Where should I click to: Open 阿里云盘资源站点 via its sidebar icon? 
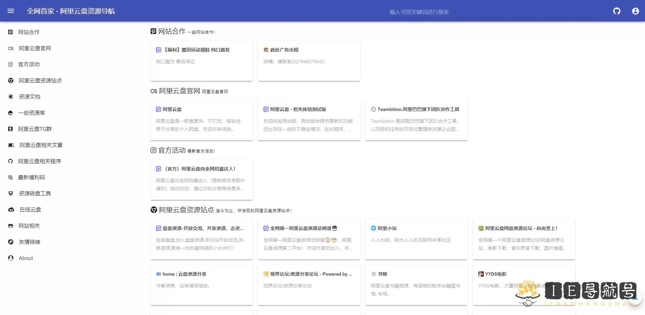[x=10, y=80]
